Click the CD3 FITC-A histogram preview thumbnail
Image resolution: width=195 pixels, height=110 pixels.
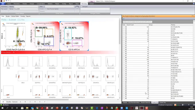(38, 61)
